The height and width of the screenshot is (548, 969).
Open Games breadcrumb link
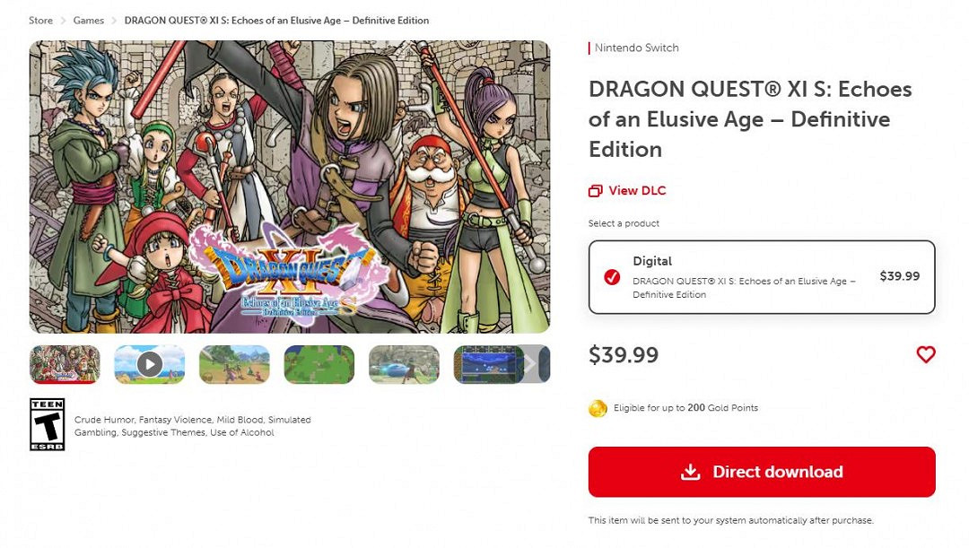point(89,21)
